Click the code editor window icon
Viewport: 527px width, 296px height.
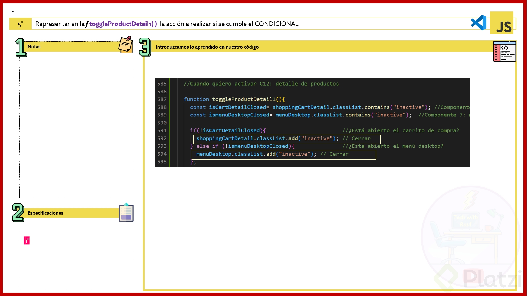[x=504, y=51]
